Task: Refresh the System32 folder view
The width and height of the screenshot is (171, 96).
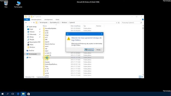Action: (119, 23)
